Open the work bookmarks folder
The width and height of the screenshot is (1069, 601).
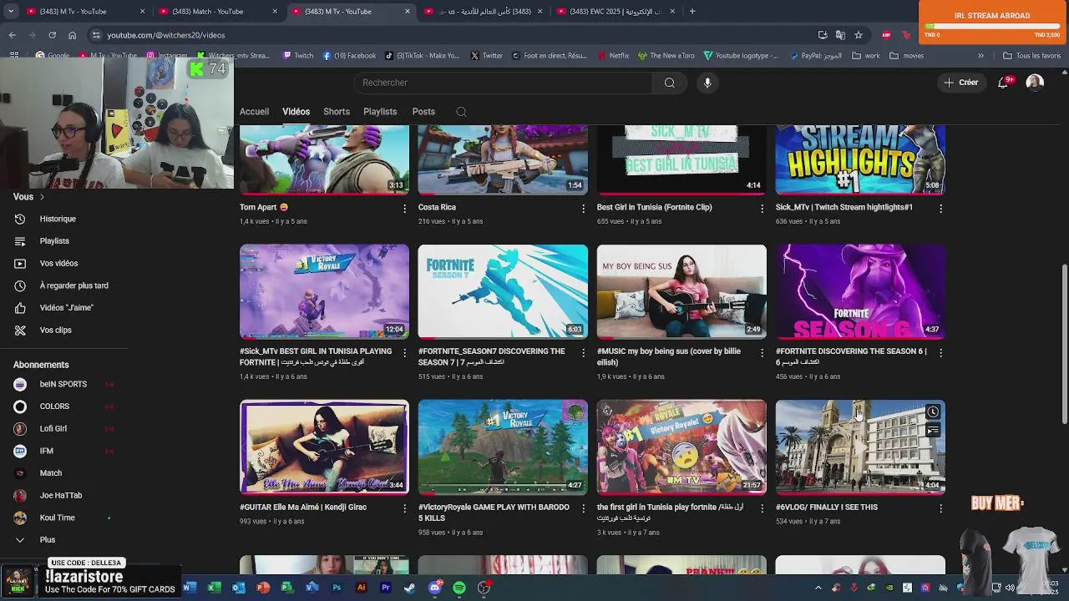click(865, 56)
